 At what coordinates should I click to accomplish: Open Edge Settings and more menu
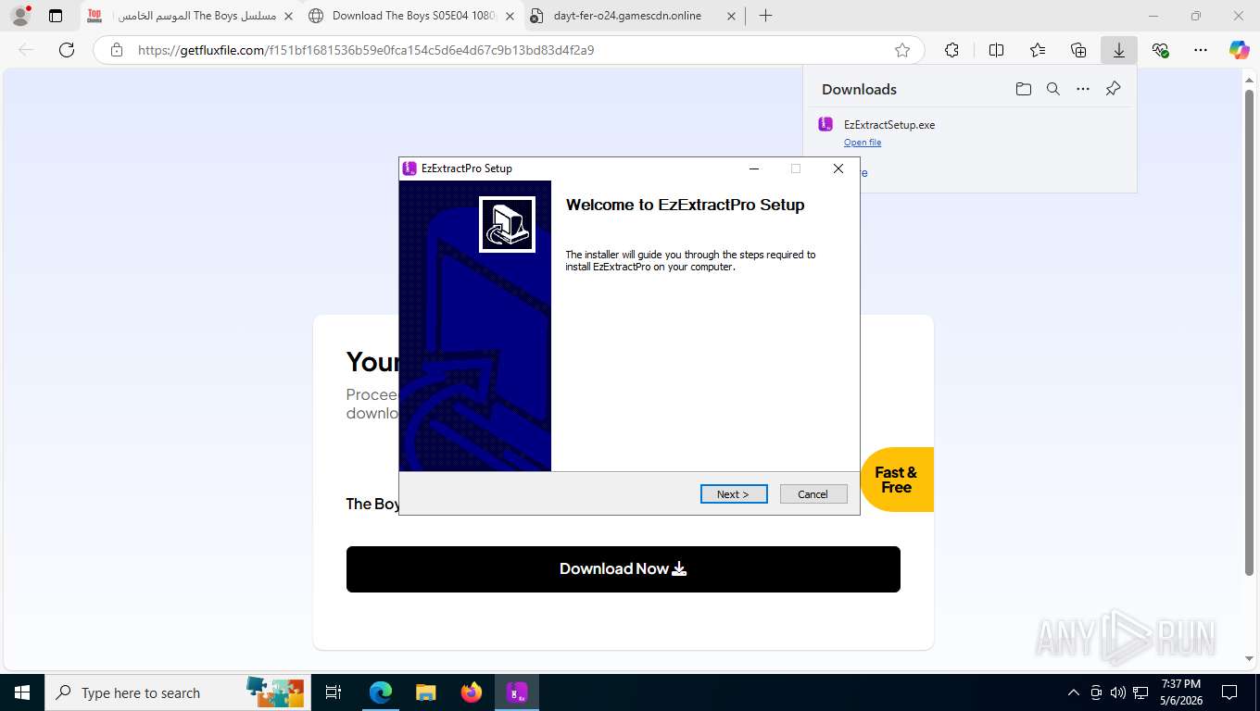click(1201, 50)
